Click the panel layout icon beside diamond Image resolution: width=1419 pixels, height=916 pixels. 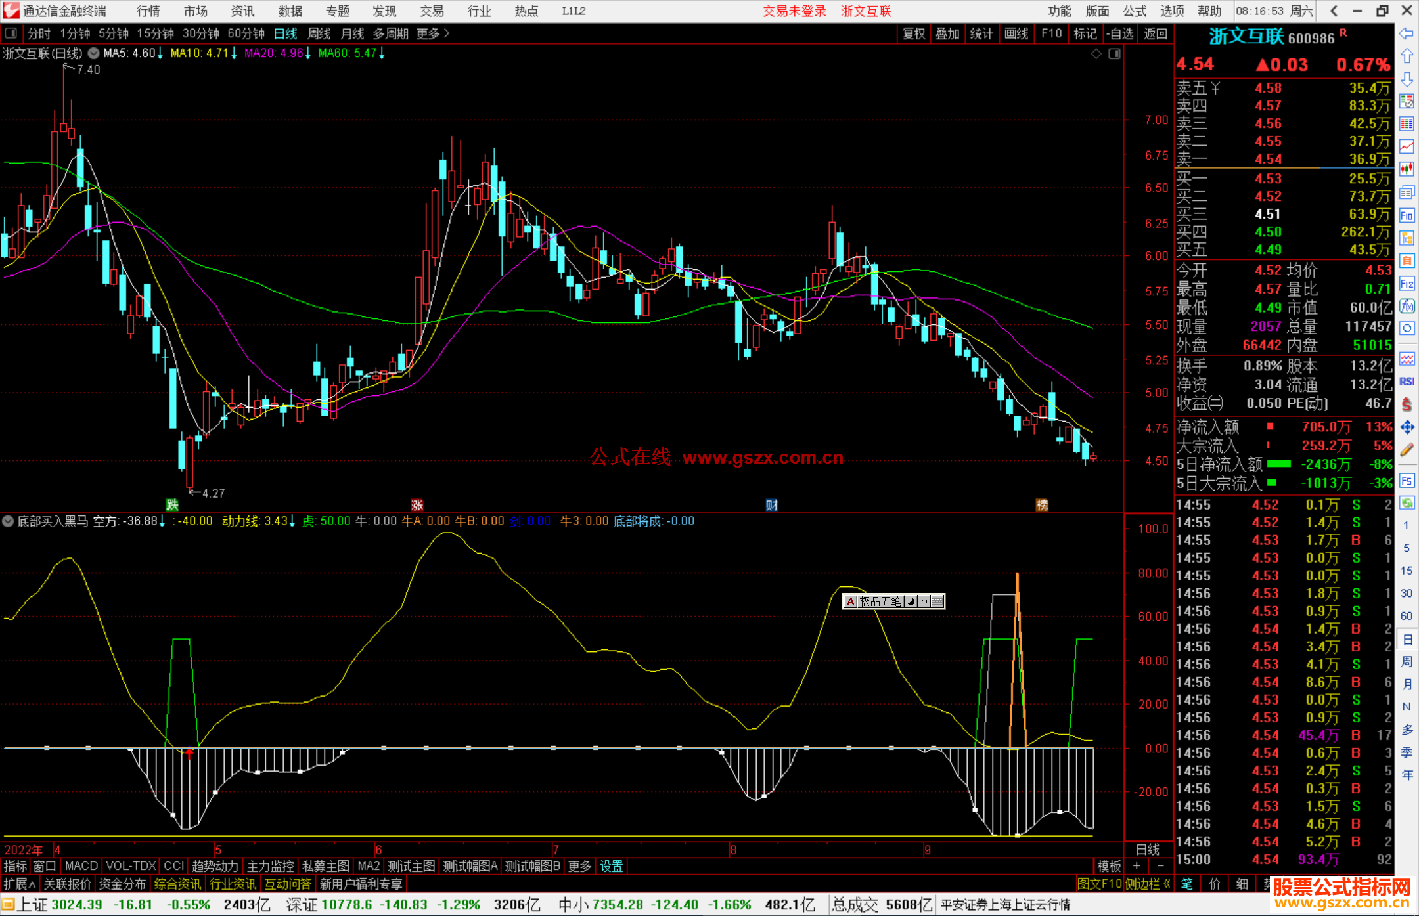(x=1114, y=54)
